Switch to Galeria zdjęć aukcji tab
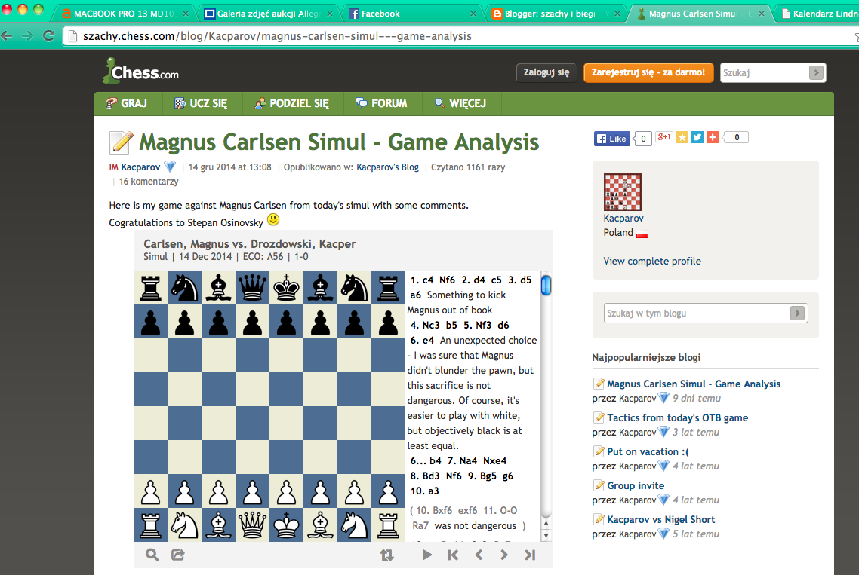 (267, 14)
